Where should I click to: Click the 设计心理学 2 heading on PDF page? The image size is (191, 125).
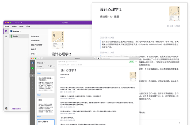pyautogui.click(x=111, y=10)
